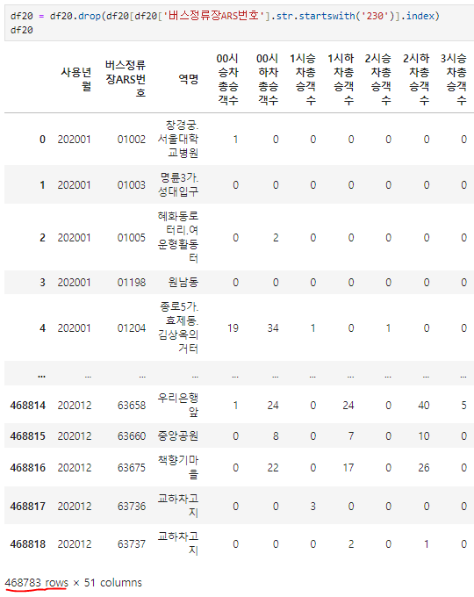Click 00시하차 value 2 in row 01005
Viewport: 474px width, 597px height.
click(x=276, y=238)
